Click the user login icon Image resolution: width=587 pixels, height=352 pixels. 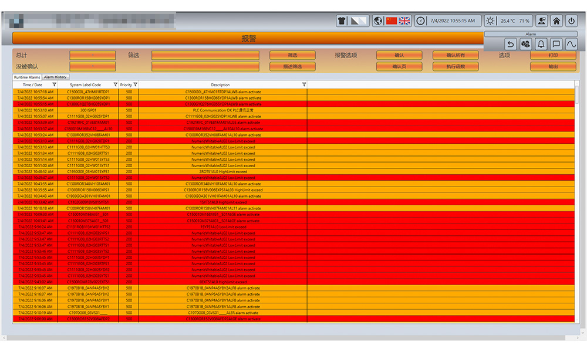pos(541,21)
